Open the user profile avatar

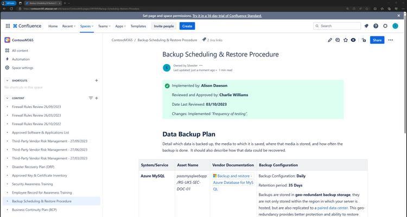[395, 26]
